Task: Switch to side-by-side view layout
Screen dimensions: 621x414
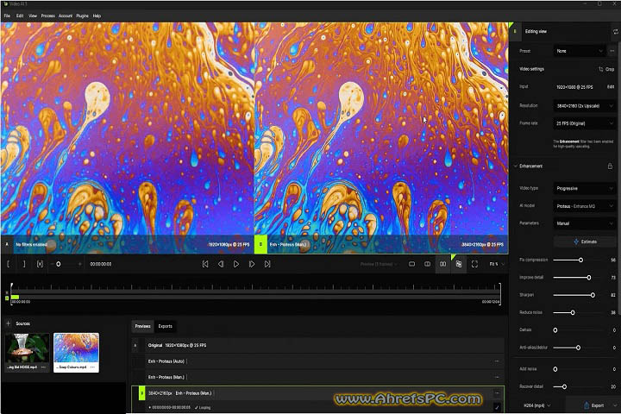Action: point(442,264)
